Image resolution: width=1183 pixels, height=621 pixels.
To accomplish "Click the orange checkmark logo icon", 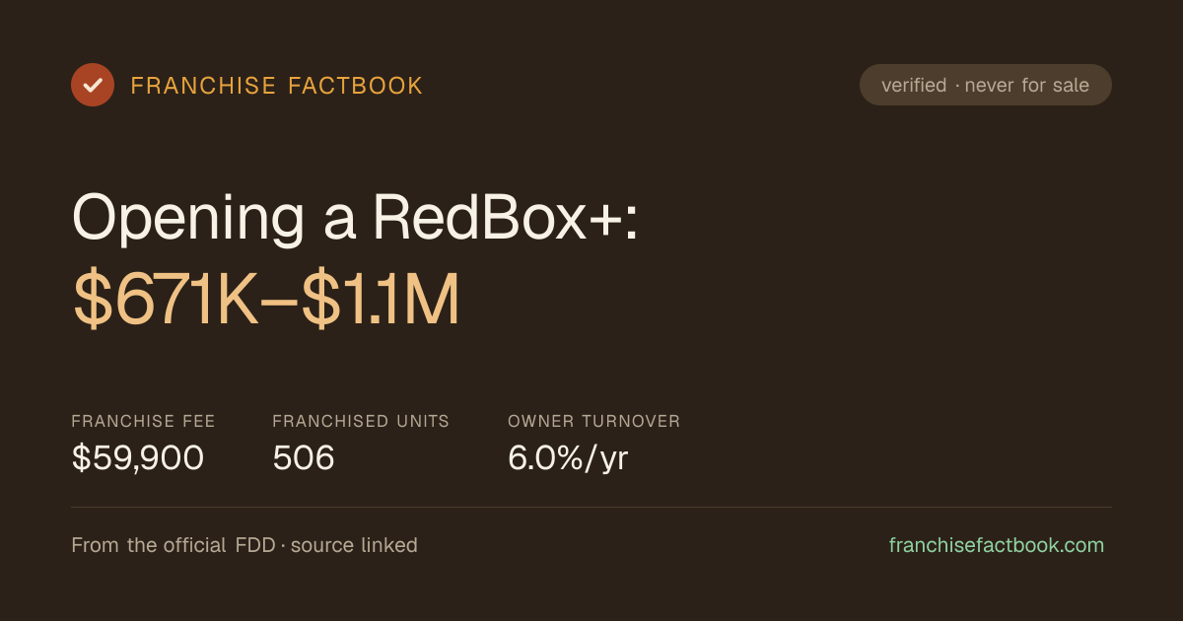I will click(93, 85).
